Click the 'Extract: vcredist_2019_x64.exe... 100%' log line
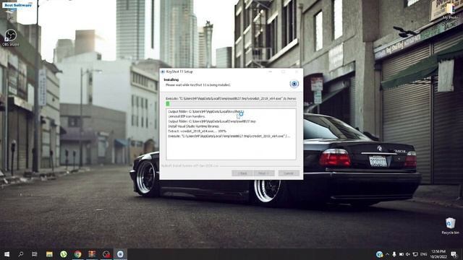Screen dimensions: 463x260 pos(197,131)
